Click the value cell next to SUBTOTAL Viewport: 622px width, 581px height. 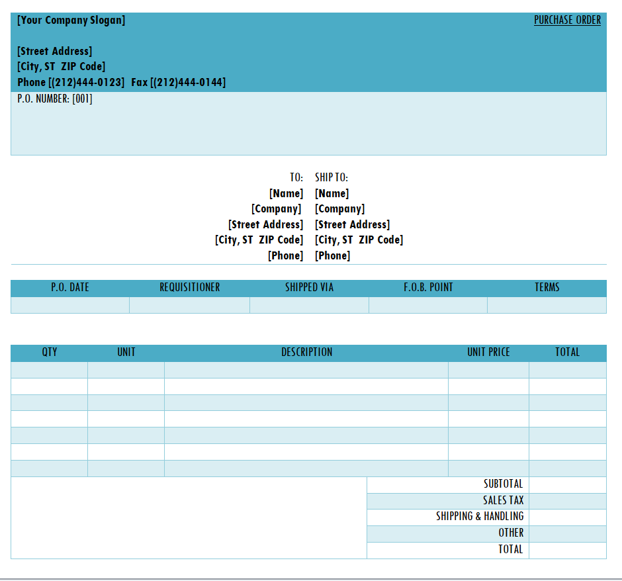[568, 484]
